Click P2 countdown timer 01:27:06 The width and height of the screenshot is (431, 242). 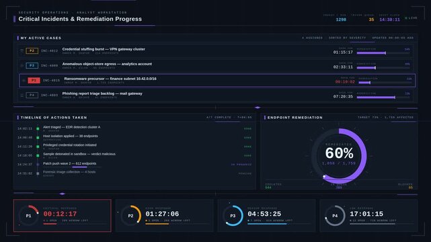click(x=162, y=214)
